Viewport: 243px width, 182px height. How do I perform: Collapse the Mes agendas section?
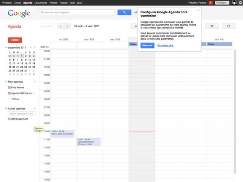pyautogui.click(x=6, y=82)
